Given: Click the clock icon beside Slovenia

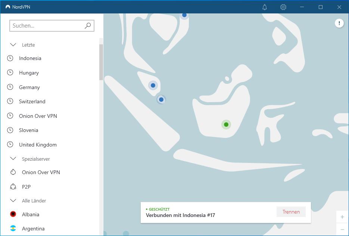Looking at the screenshot, I should click(x=10, y=130).
